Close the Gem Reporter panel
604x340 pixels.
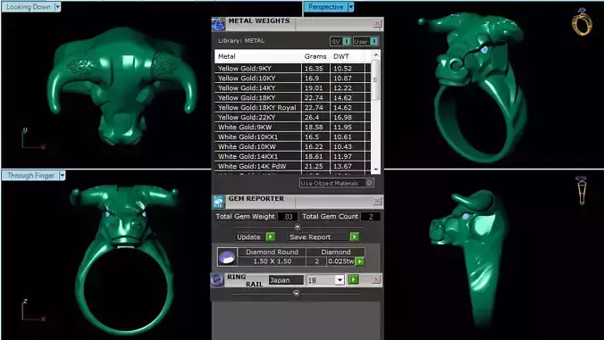[377, 201]
